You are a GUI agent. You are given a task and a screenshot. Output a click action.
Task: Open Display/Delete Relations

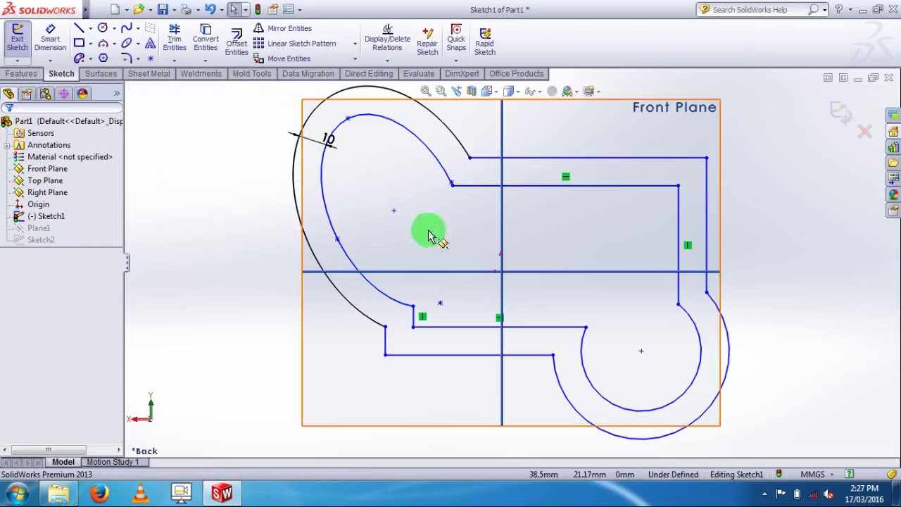387,38
